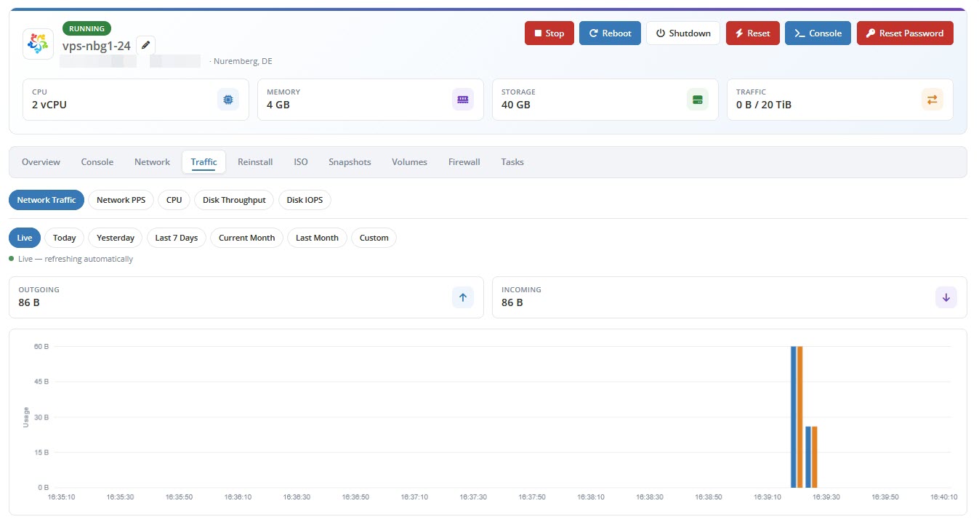Click the 2 vCPU value
The image size is (979, 522).
[x=49, y=105]
